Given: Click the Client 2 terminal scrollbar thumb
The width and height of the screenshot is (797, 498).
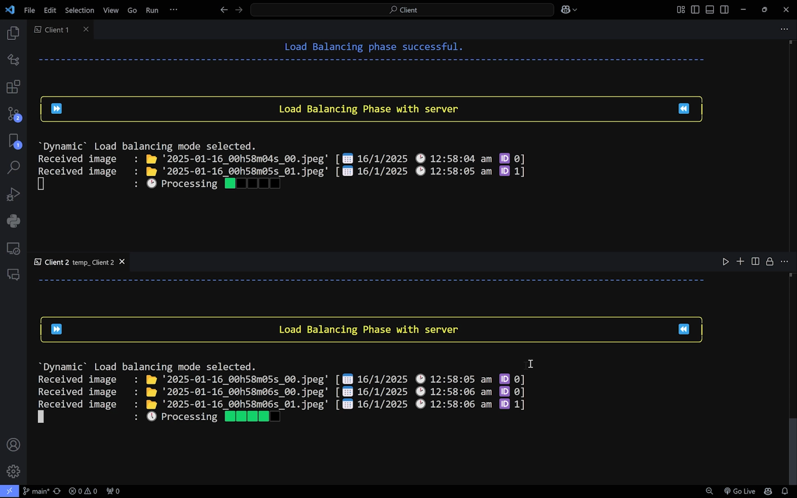Looking at the screenshot, I should [792, 450].
